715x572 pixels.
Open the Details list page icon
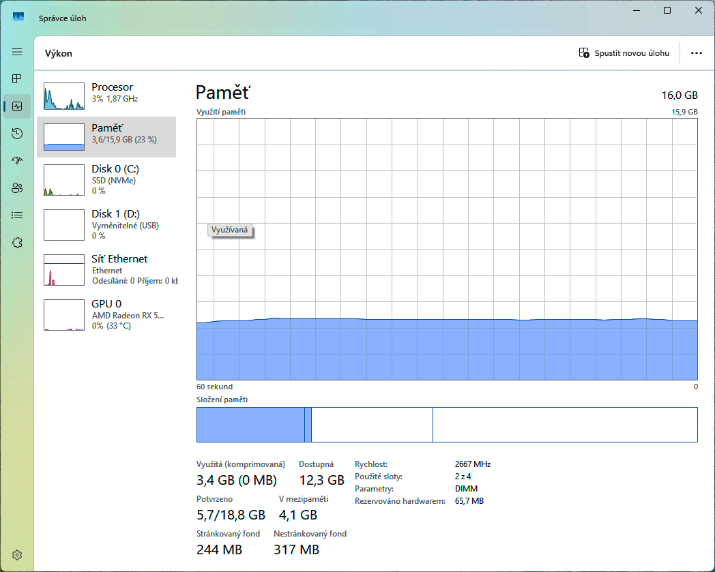(x=17, y=215)
